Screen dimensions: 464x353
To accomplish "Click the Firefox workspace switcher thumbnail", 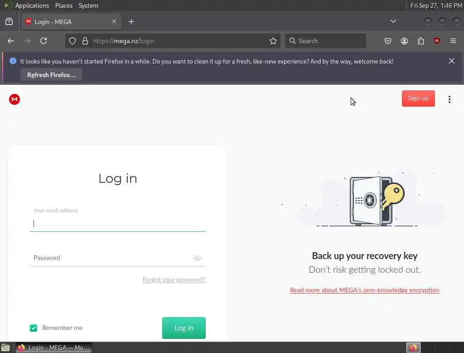I will (x=413, y=348).
